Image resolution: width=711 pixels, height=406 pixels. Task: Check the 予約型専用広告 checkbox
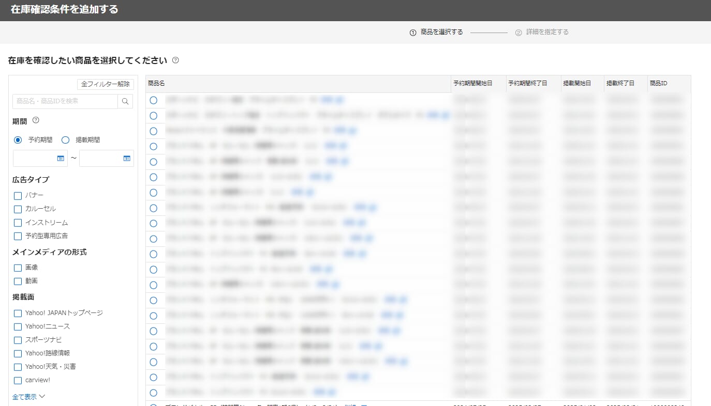18,236
